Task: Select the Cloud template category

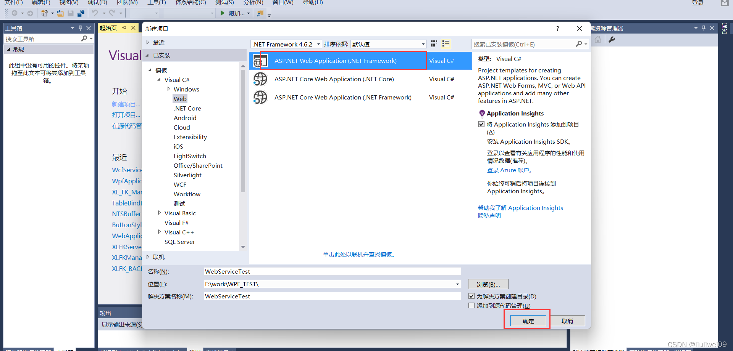Action: [182, 127]
